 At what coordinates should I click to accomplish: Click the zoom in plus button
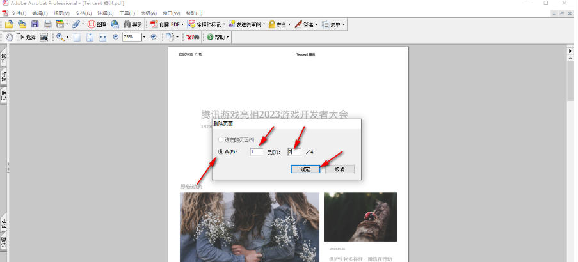153,37
